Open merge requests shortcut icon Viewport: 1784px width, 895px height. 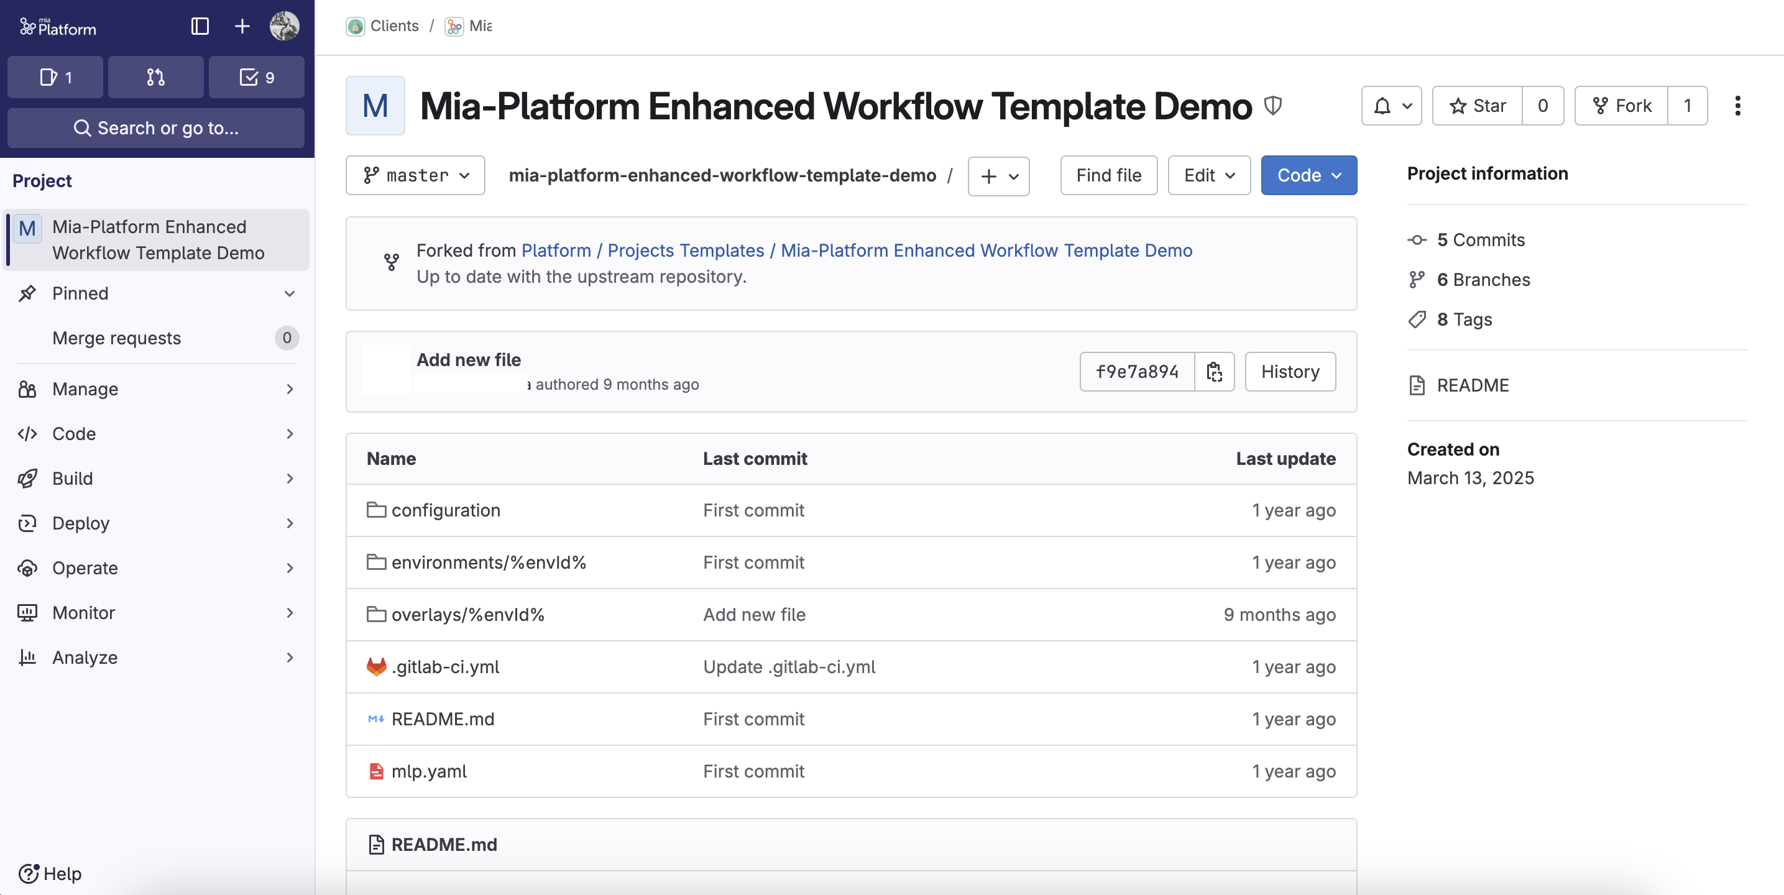click(156, 77)
